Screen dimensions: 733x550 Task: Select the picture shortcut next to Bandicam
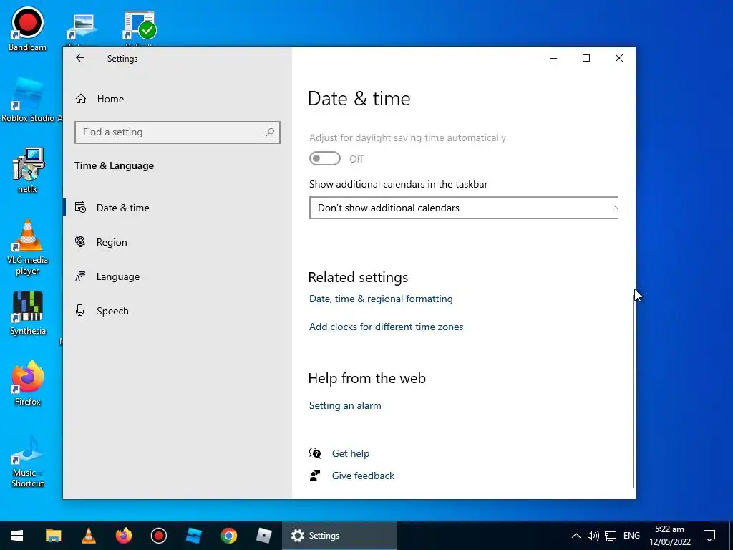pyautogui.click(x=83, y=27)
